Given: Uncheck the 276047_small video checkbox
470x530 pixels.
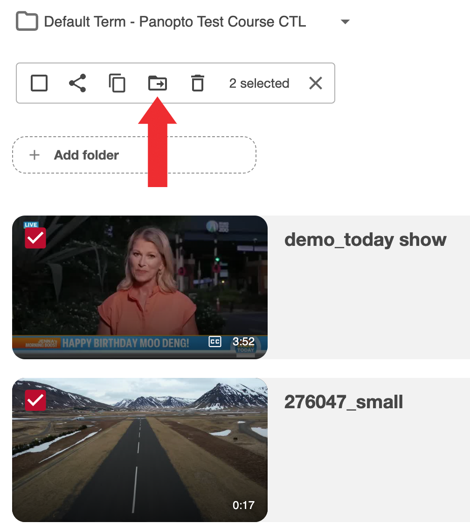Looking at the screenshot, I should [35, 400].
